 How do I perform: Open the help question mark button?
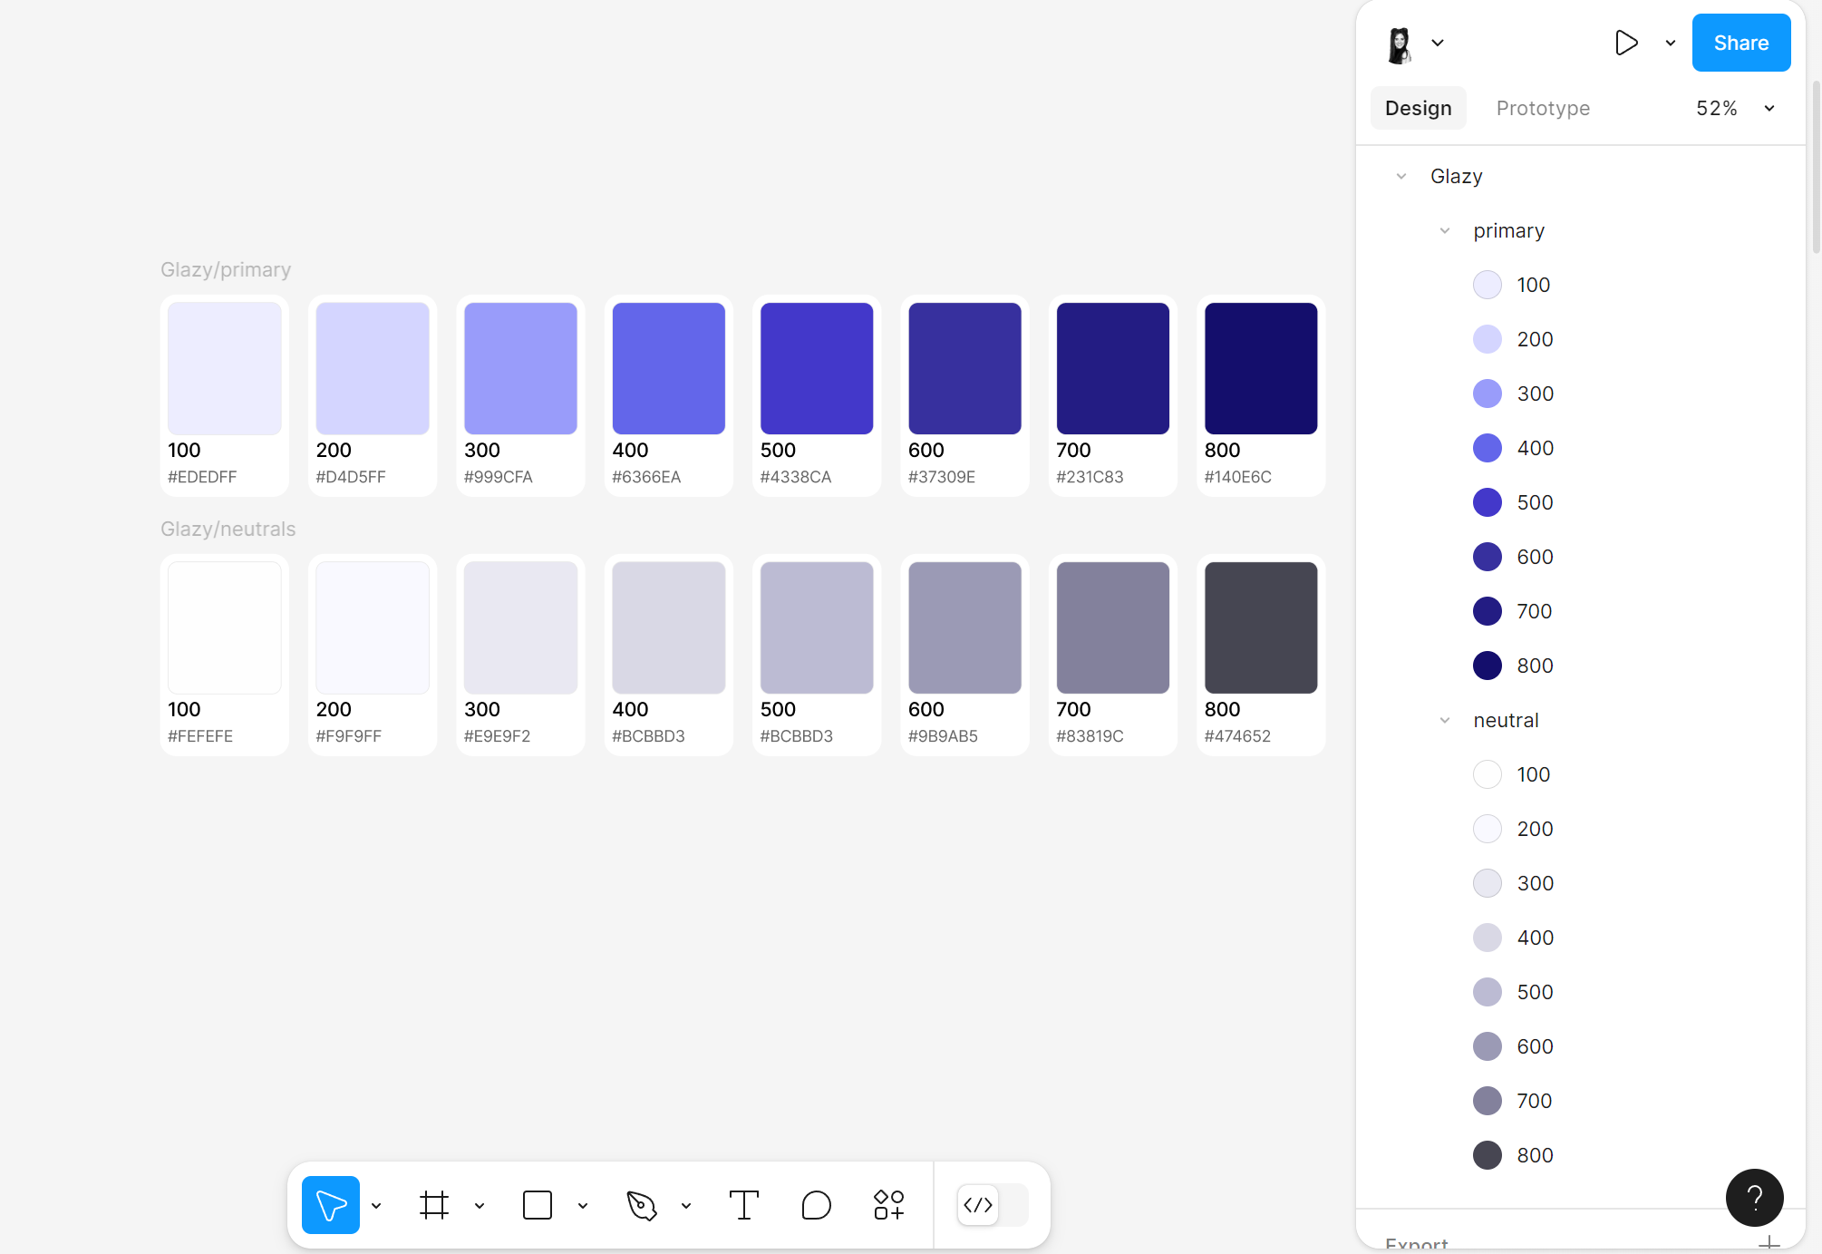[x=1754, y=1197]
